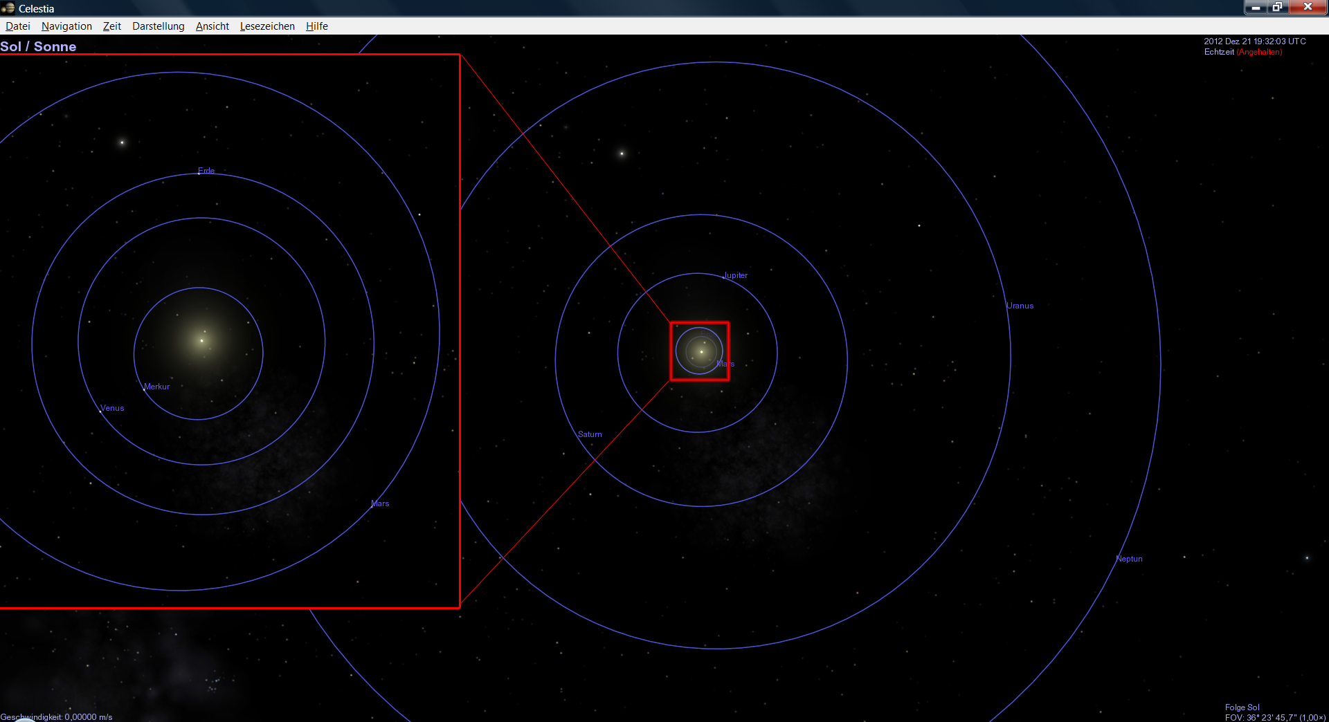1329x722 pixels.
Task: Open the Darstellung menu
Action: (x=159, y=26)
